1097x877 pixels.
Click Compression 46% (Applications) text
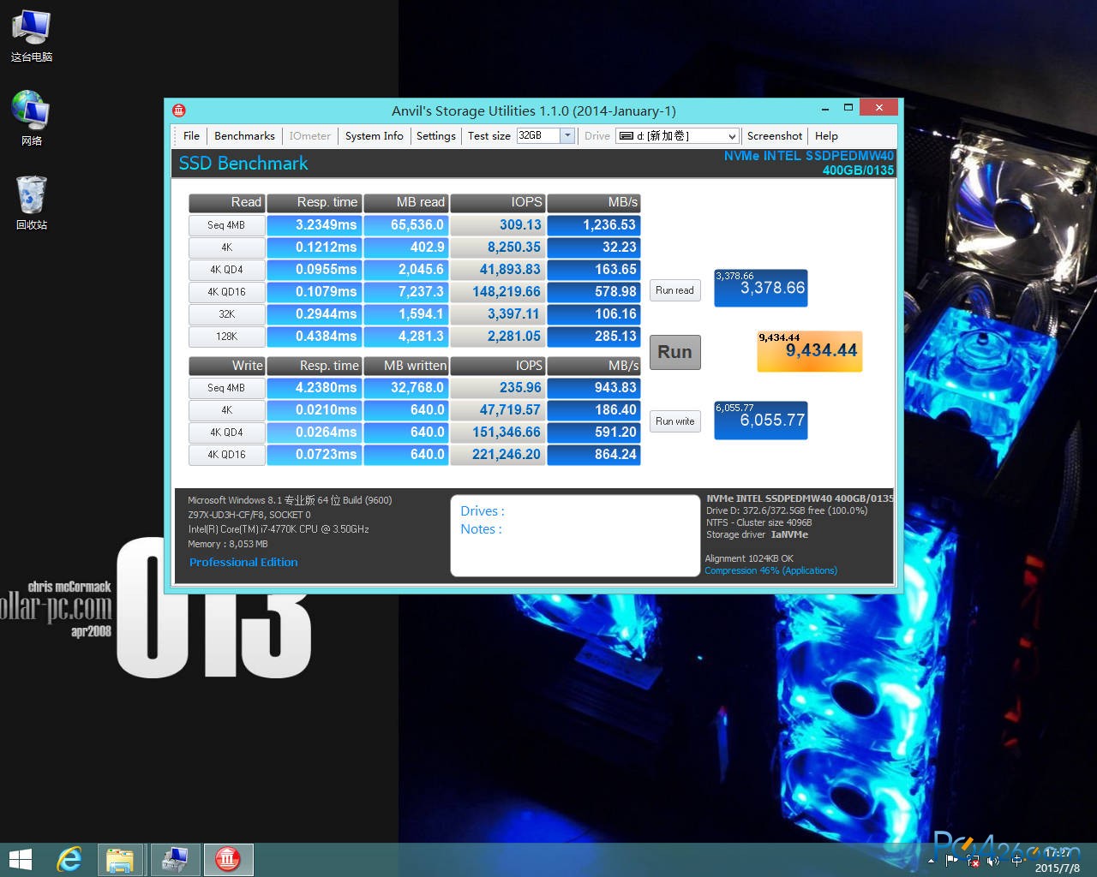pyautogui.click(x=770, y=570)
